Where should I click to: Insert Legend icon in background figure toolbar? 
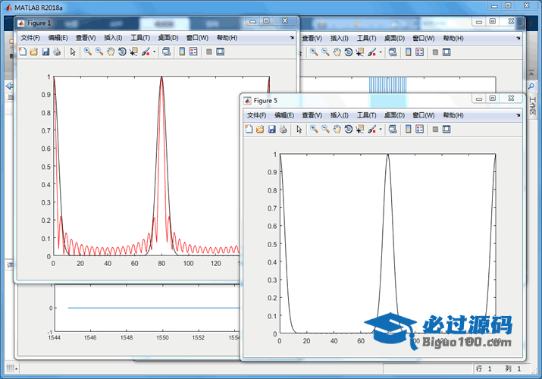420,52
